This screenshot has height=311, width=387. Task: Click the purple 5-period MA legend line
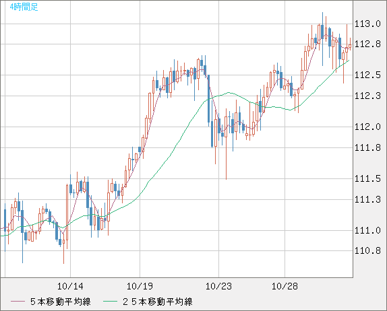(x=18, y=302)
